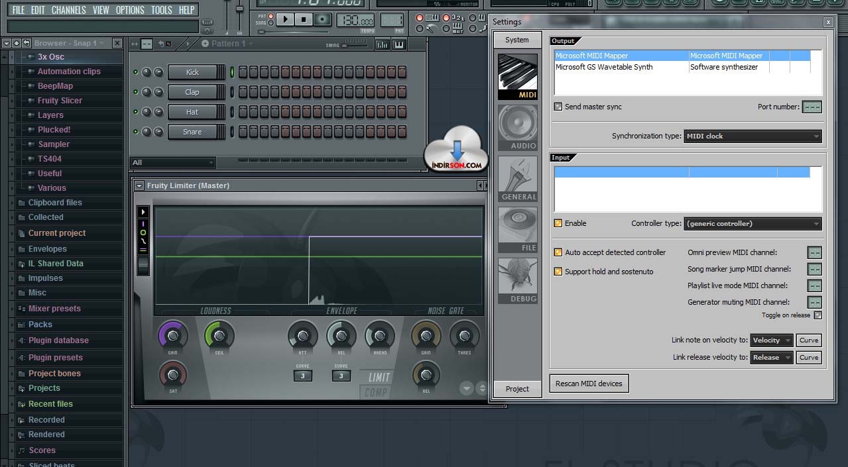Open the Kick channel button
The width and height of the screenshot is (848, 467).
coord(193,72)
